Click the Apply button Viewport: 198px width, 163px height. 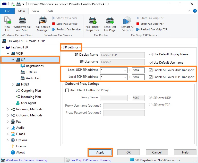click(100, 152)
